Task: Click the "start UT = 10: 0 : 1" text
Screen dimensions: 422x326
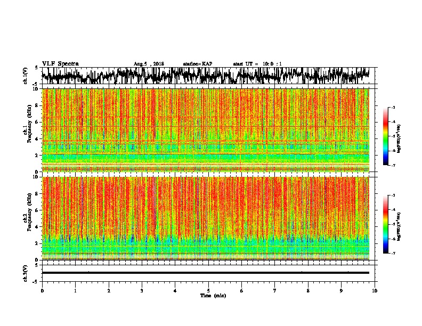Action: click(x=257, y=64)
